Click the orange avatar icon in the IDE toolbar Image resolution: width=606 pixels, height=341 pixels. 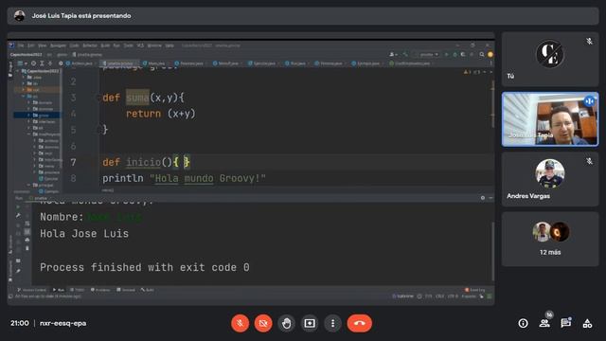[490, 55]
